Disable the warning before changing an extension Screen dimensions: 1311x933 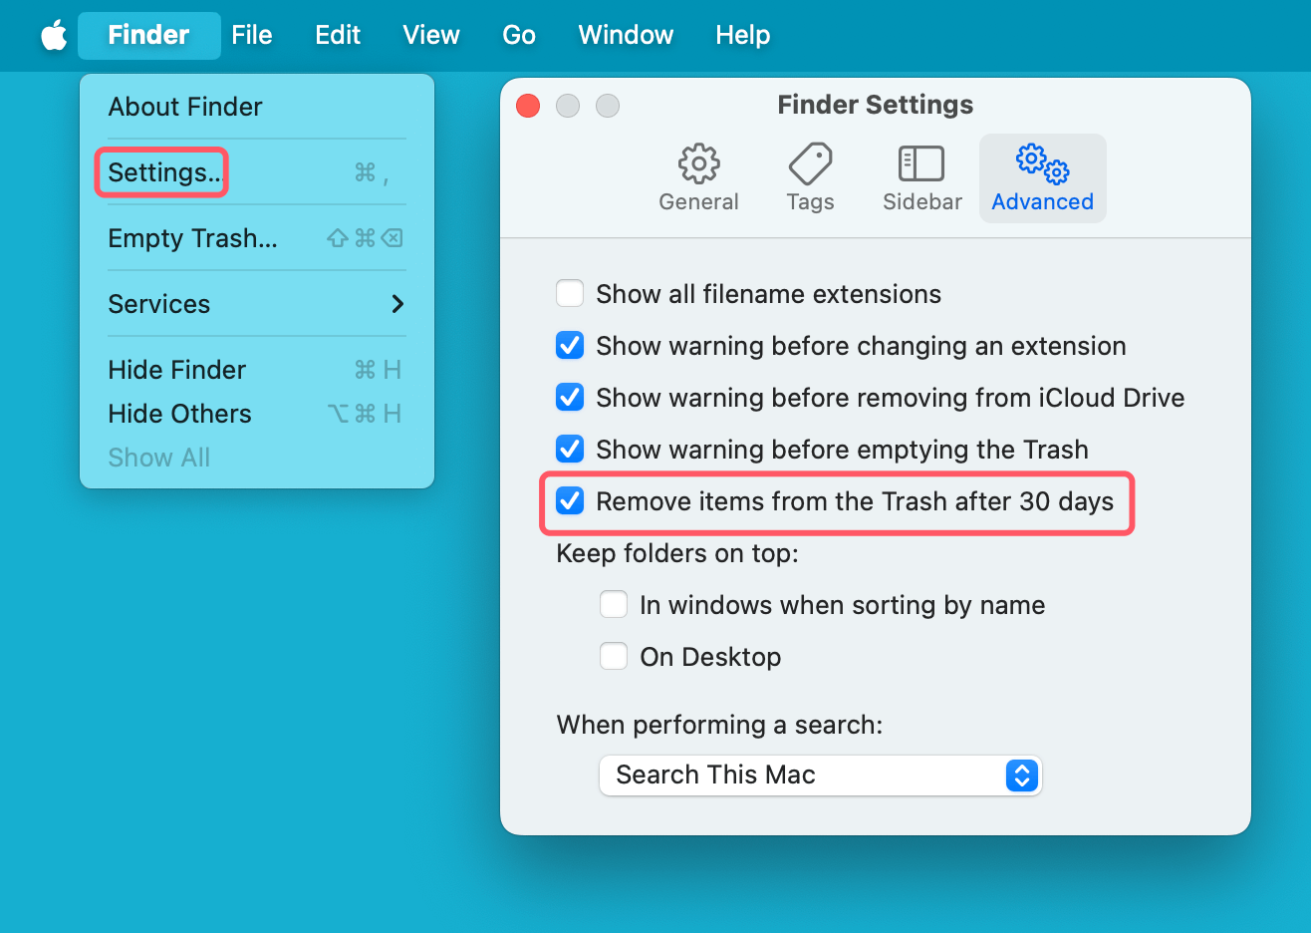569,345
